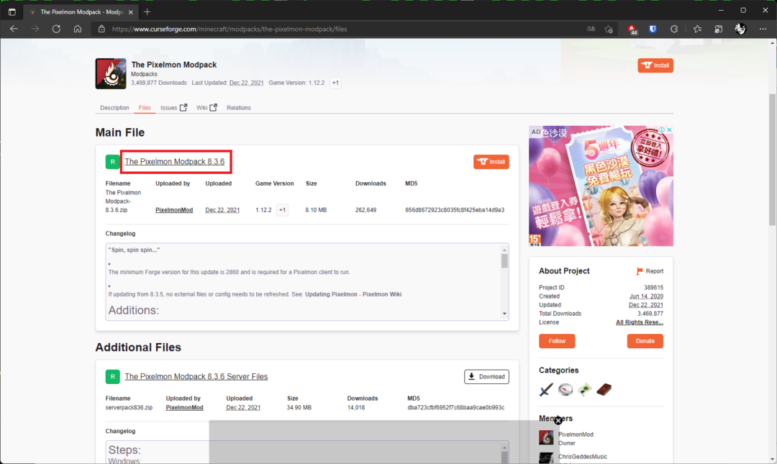Screen dimensions: 777x464
Task: Open PixelmonMod uploader link in Main File
Action: (x=174, y=210)
